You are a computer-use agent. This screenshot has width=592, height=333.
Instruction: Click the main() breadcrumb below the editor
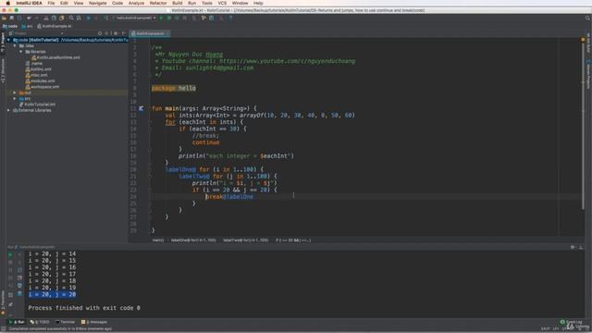[158, 240]
